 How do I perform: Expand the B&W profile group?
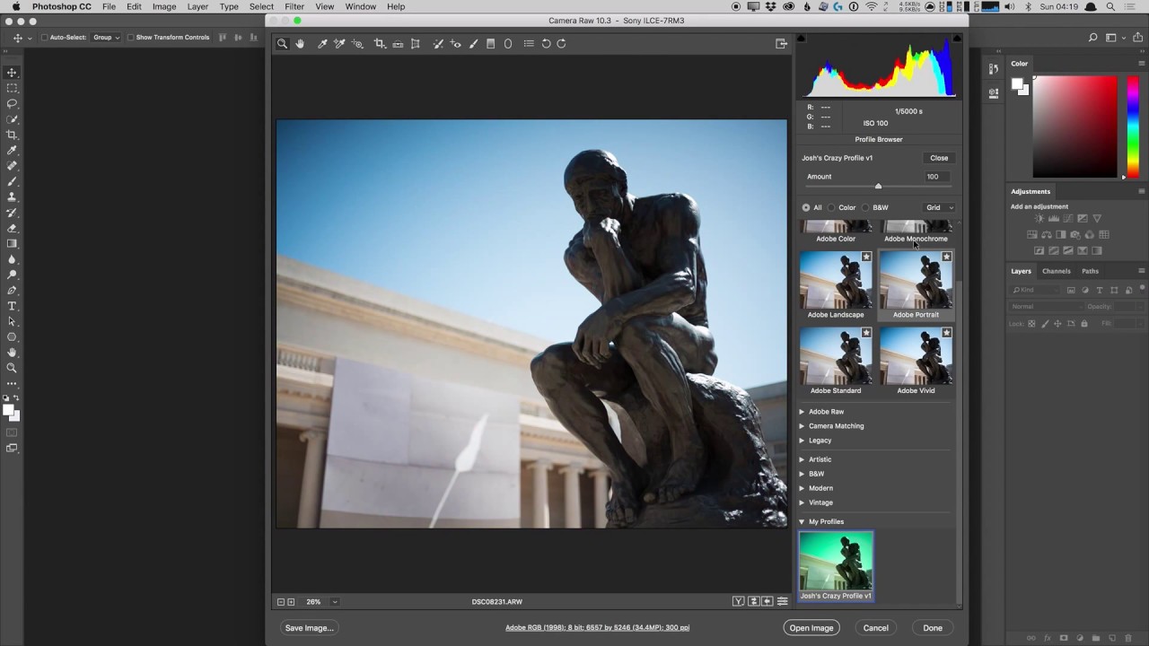(x=803, y=474)
